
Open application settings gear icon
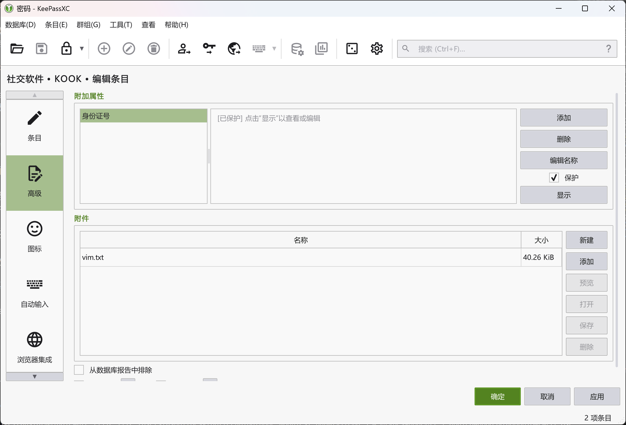click(x=377, y=49)
